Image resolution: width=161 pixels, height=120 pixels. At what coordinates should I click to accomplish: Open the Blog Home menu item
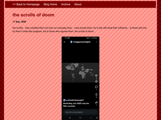click(50, 4)
